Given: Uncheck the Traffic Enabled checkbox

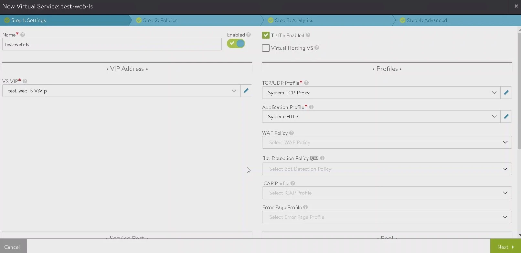Looking at the screenshot, I should click(266, 35).
